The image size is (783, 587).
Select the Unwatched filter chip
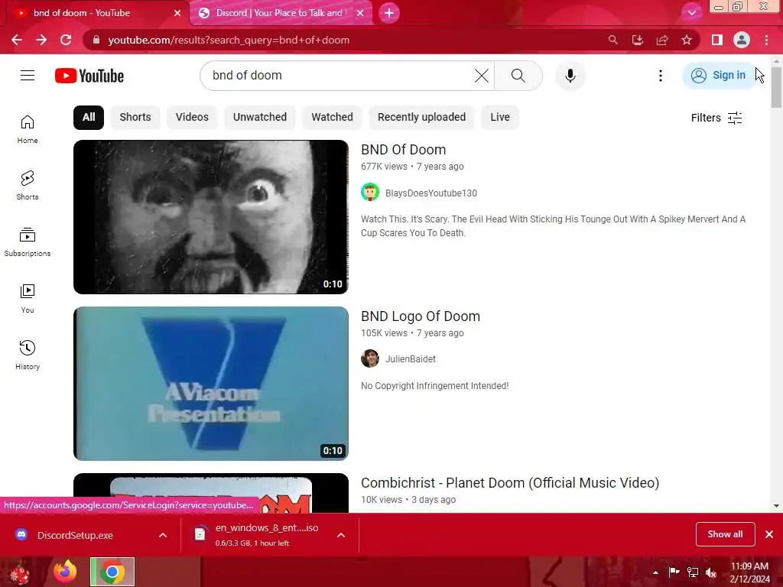coord(260,117)
